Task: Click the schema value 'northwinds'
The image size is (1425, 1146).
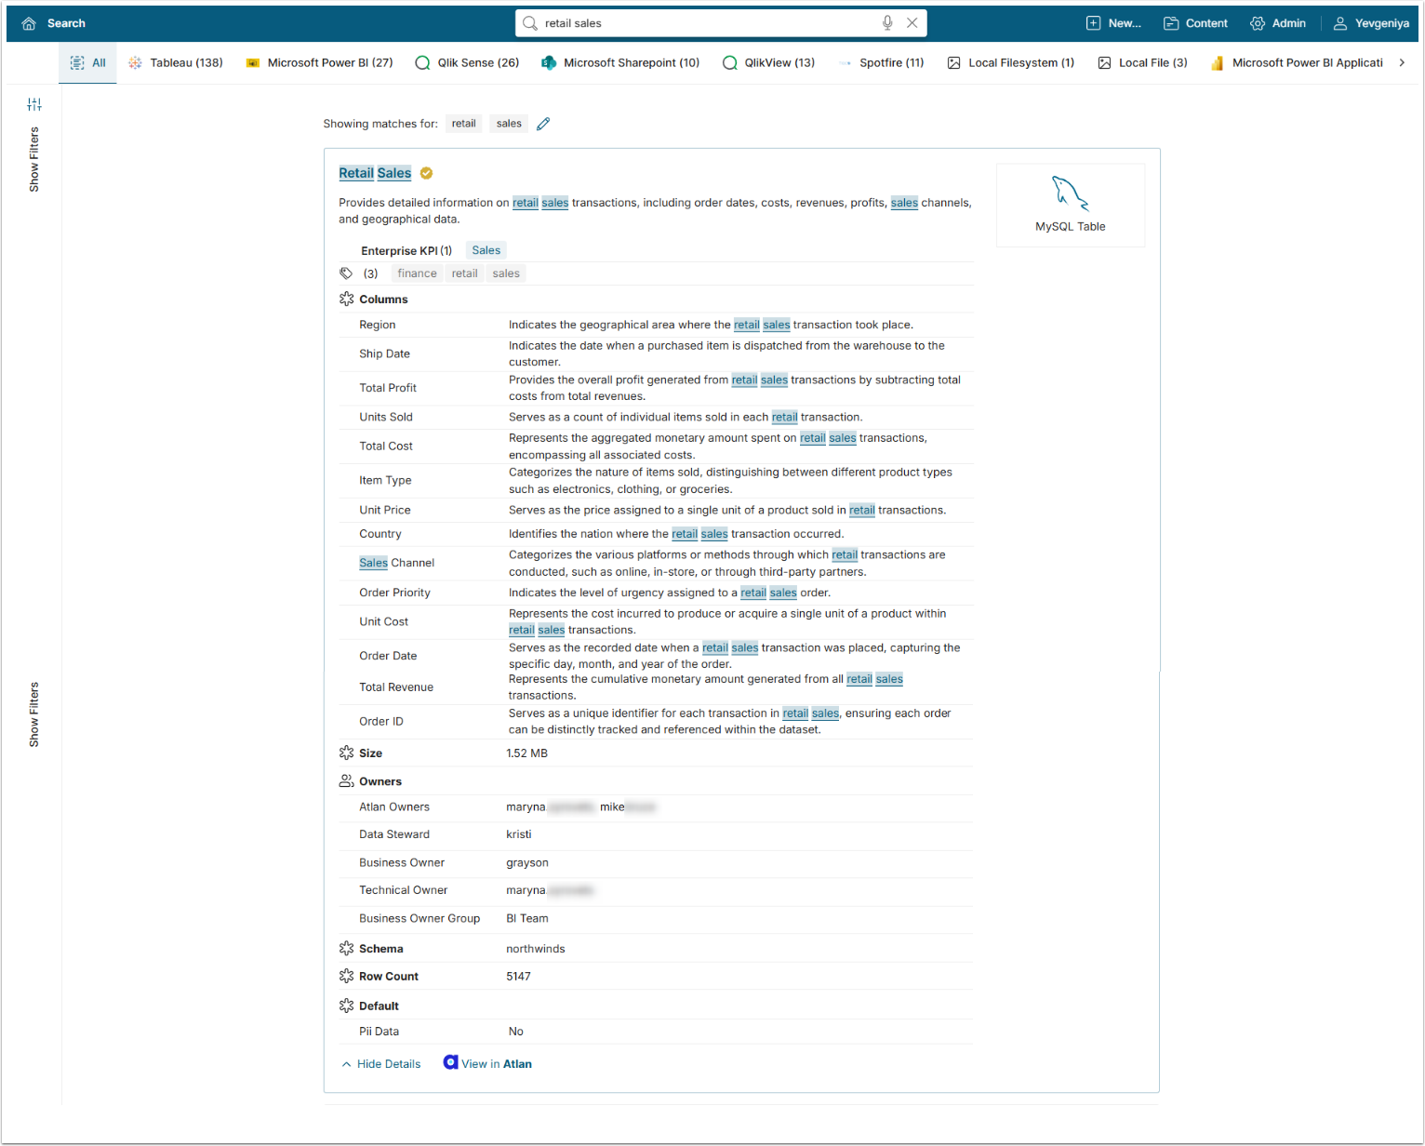Action: pyautogui.click(x=536, y=949)
